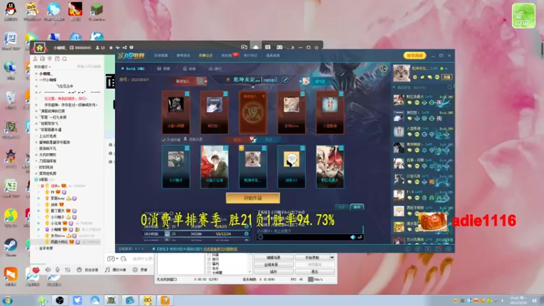Toggle the third checkbox in recorder source list
This screenshot has height=306, width=544.
(209, 264)
